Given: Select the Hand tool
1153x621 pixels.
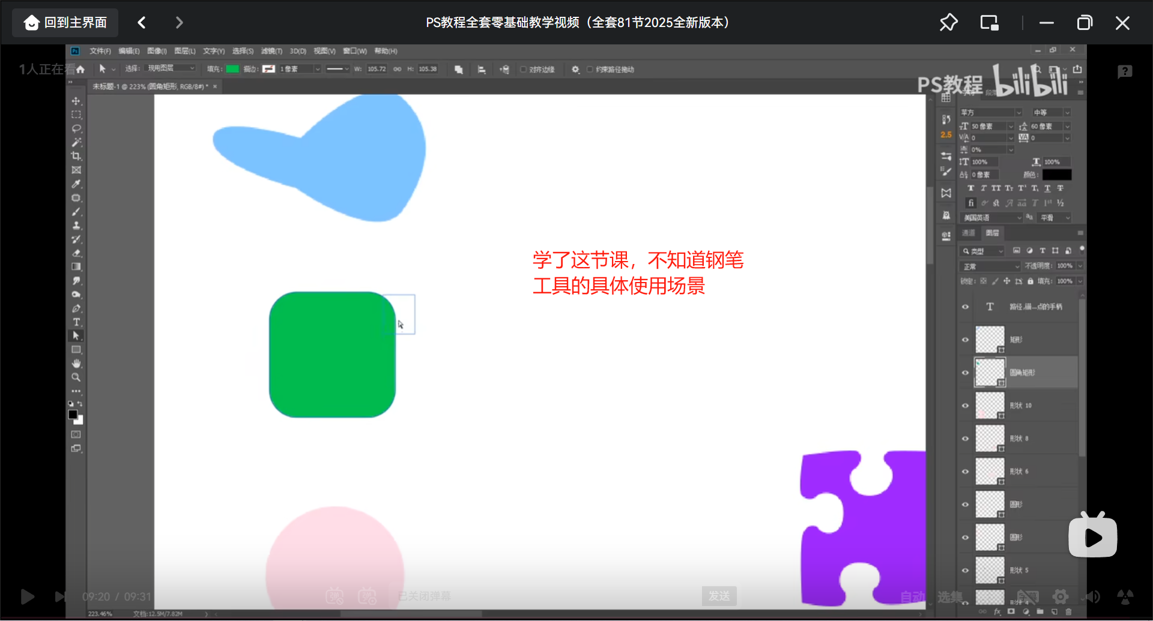Looking at the screenshot, I should pos(76,364).
